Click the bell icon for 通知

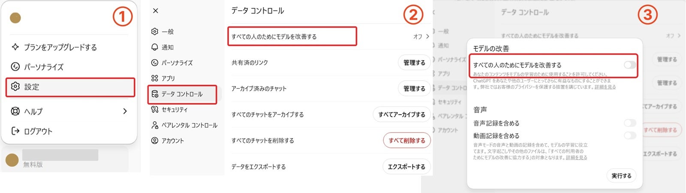tap(155, 47)
